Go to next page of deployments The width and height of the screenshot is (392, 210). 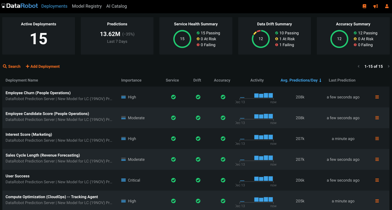coord(389,66)
